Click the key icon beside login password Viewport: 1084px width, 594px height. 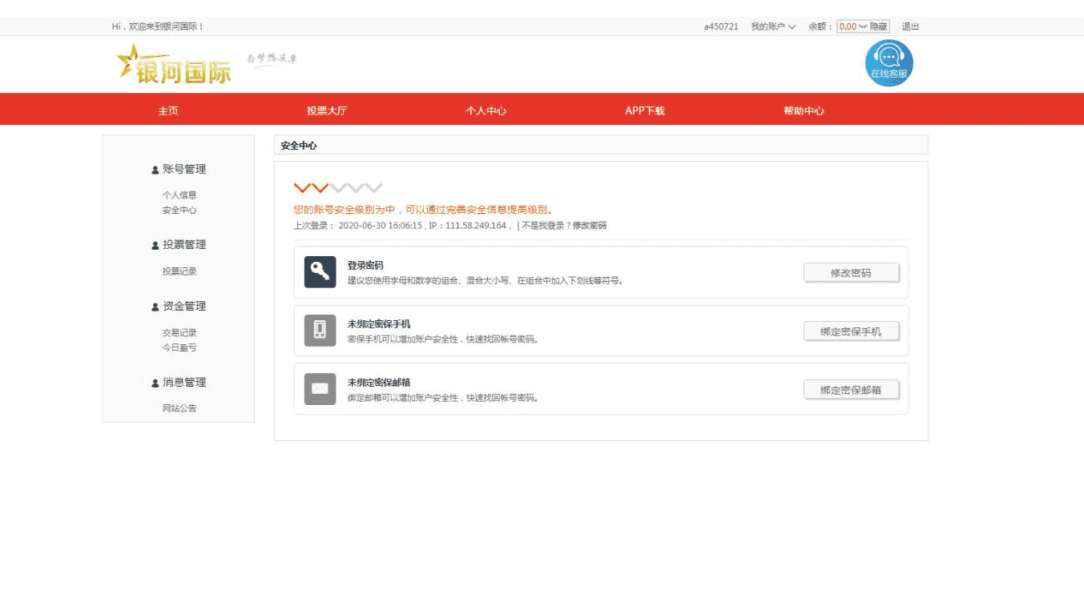pyautogui.click(x=320, y=272)
